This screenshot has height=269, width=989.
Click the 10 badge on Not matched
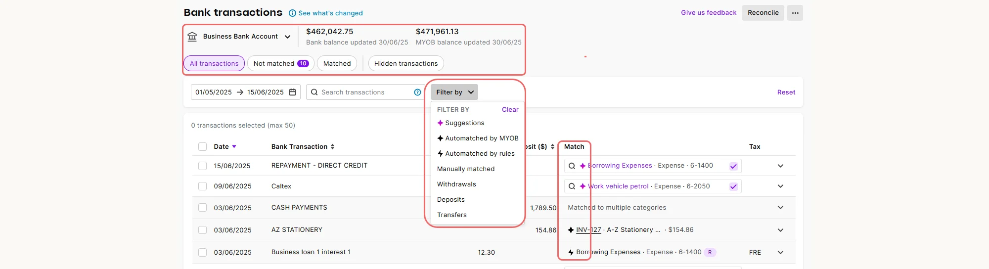point(303,63)
